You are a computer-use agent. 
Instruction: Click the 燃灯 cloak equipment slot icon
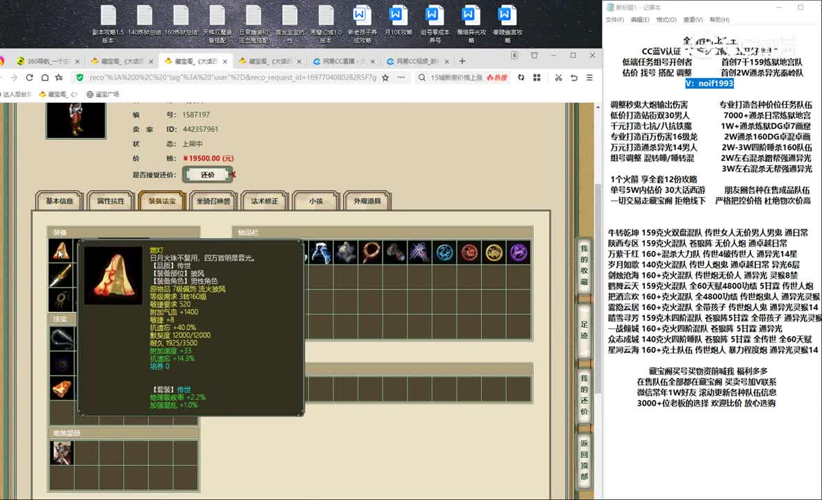point(61,251)
